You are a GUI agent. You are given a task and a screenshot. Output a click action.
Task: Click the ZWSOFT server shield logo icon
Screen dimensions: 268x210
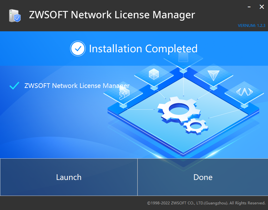click(x=15, y=16)
